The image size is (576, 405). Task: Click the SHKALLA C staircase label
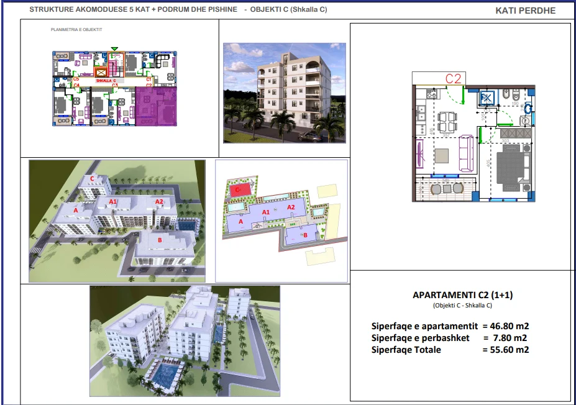click(106, 80)
